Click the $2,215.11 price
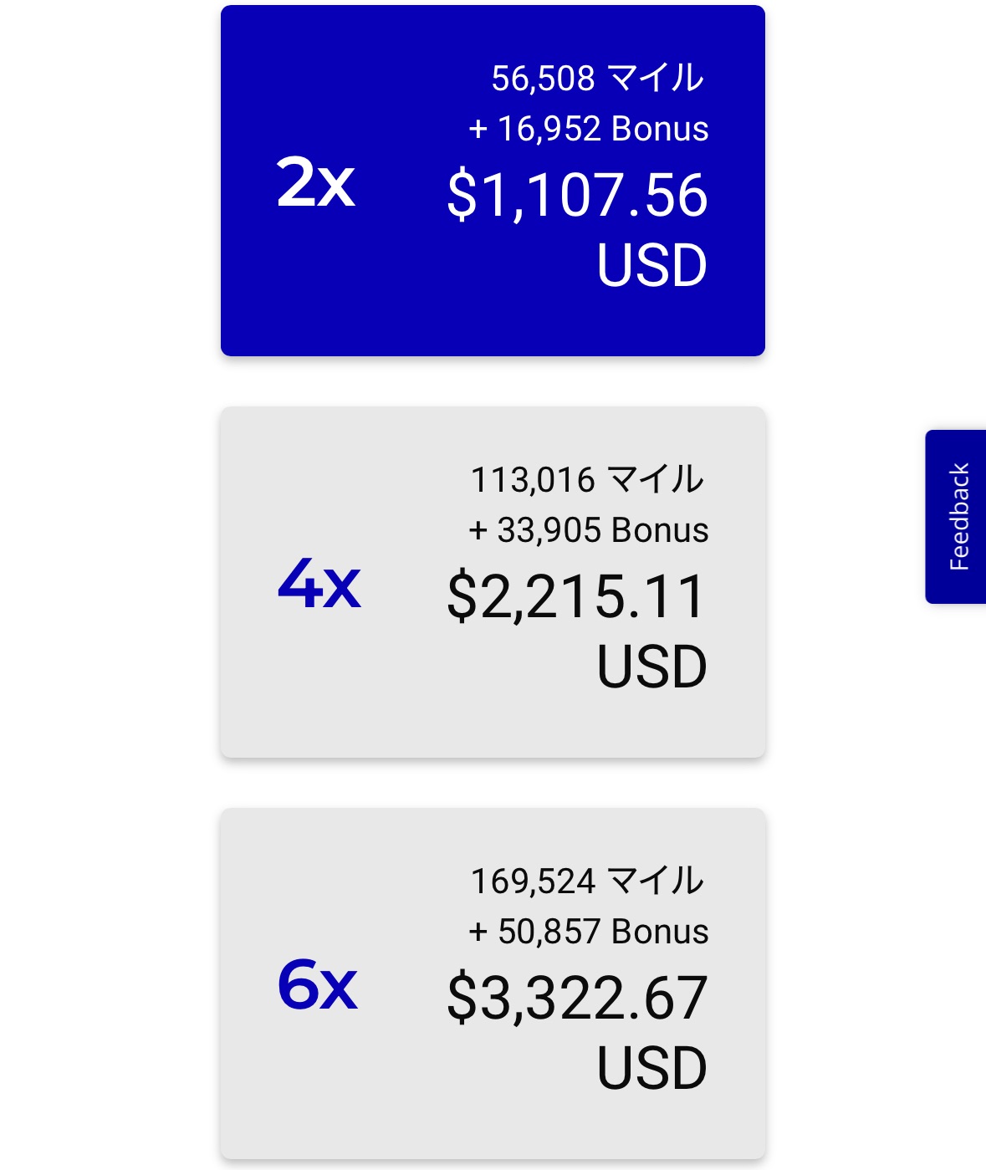 [x=577, y=597]
